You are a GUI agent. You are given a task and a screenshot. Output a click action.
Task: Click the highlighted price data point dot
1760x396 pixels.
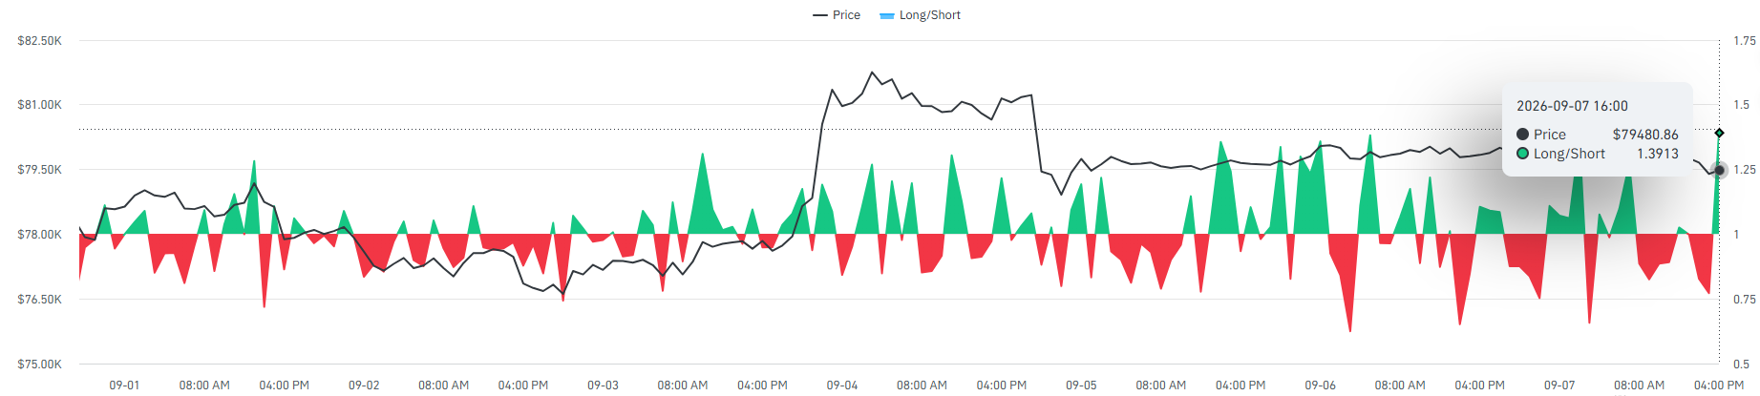[x=1719, y=170]
